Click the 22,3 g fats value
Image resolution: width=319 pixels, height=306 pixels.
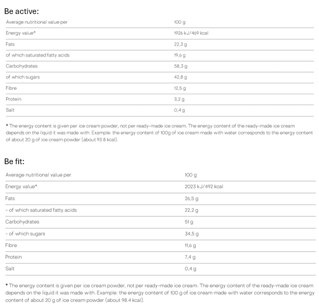pyautogui.click(x=180, y=44)
